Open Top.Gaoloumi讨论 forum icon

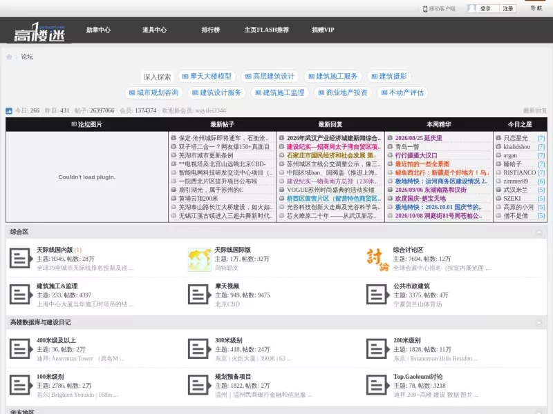click(377, 385)
